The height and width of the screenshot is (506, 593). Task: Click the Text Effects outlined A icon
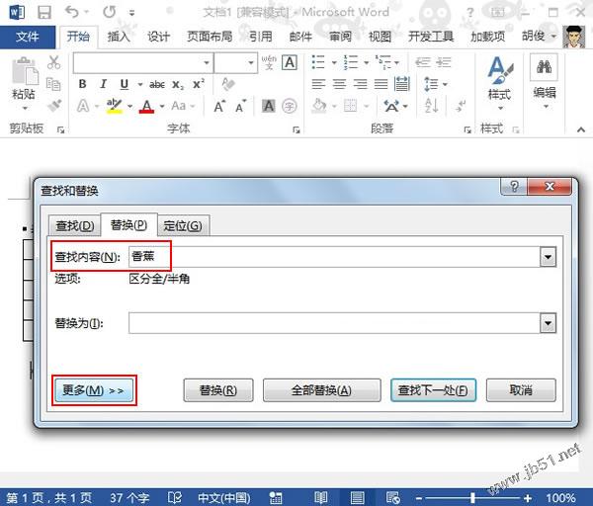83,106
